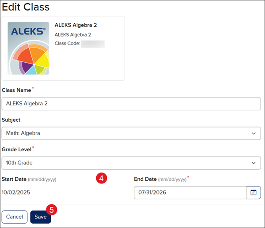Click the red step 5 badge
Image resolution: width=265 pixels, height=228 pixels.
pyautogui.click(x=52, y=209)
